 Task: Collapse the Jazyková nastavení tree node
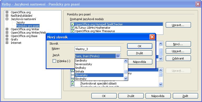click(7, 19)
